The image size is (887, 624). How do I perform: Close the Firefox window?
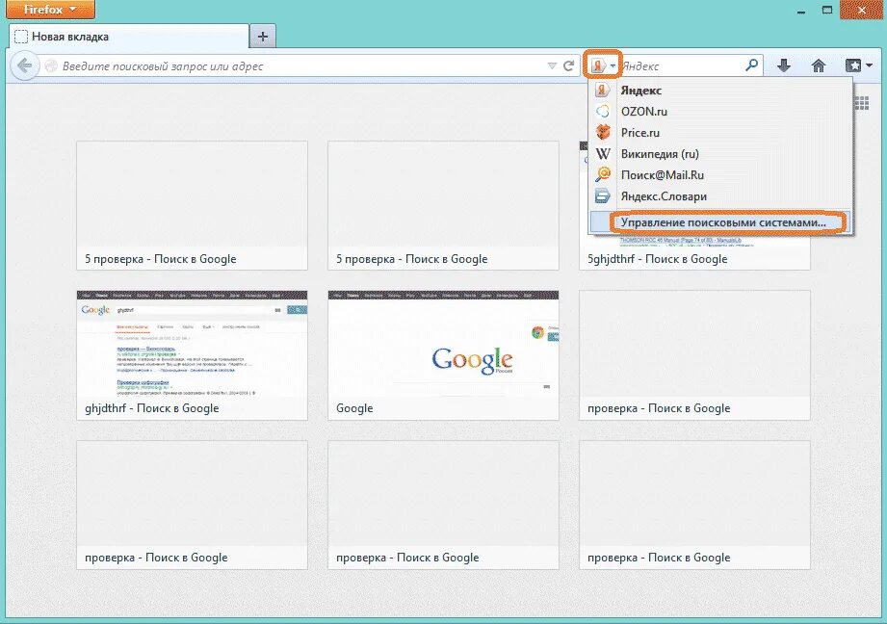click(x=862, y=10)
